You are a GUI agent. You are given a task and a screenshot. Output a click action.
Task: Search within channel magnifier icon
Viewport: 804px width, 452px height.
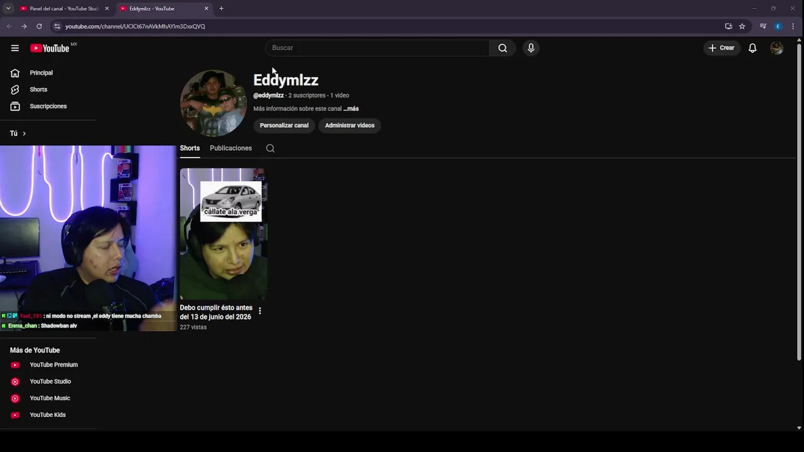[270, 148]
